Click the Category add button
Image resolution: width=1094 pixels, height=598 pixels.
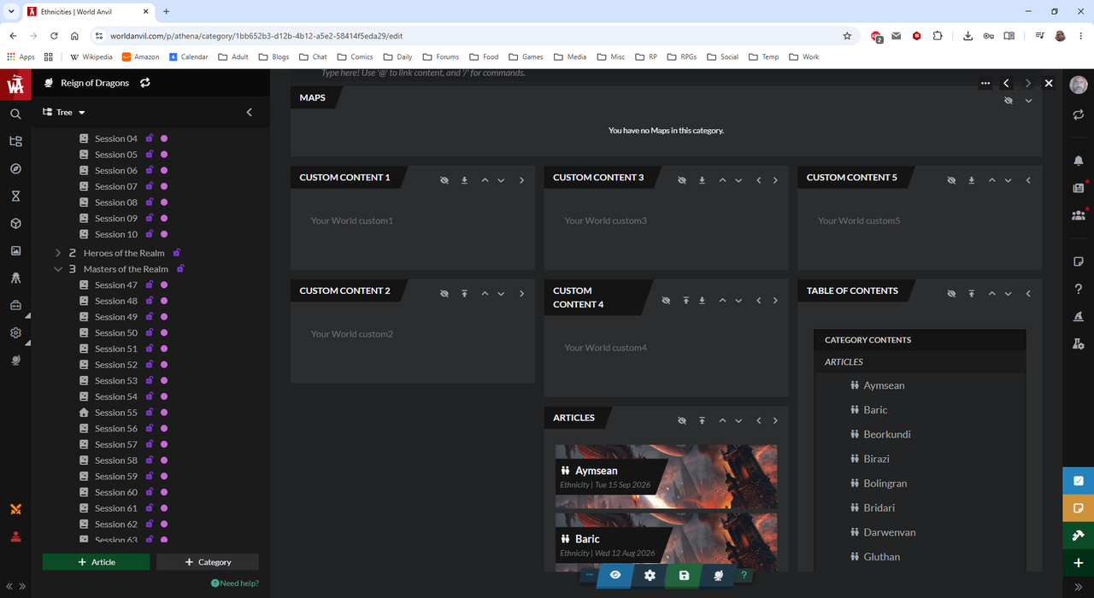coord(208,562)
